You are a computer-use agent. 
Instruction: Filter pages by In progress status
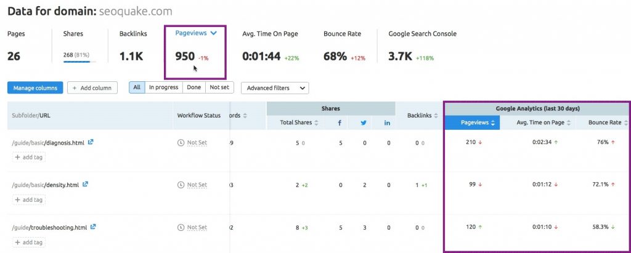click(x=163, y=87)
